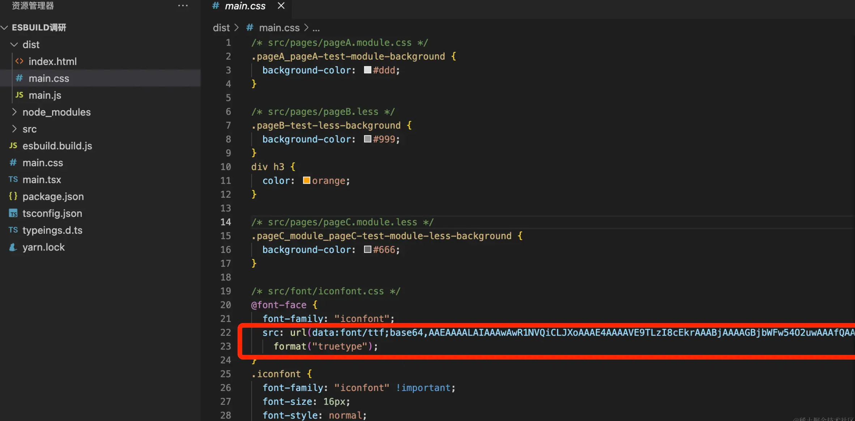The height and width of the screenshot is (421, 855).
Task: Open typeings.d.ts file
Action: pyautogui.click(x=100, y=231)
